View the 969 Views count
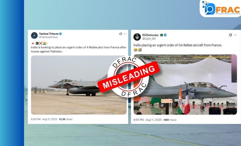241x146 pixels. tap(170, 120)
